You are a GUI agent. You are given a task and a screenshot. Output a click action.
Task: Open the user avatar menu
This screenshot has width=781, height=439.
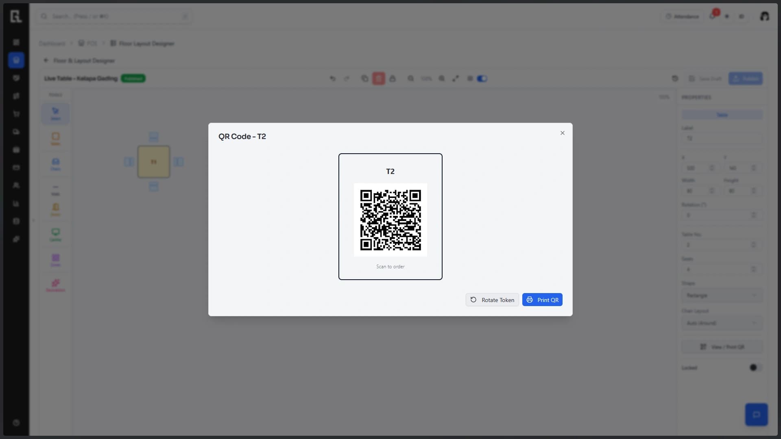pyautogui.click(x=765, y=16)
